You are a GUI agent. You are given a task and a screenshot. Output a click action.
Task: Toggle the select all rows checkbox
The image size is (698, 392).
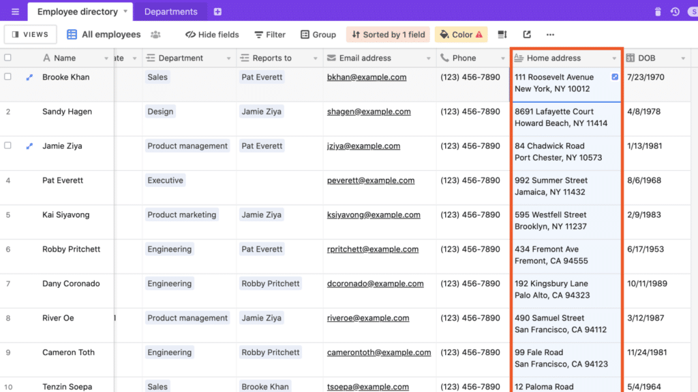click(7, 57)
